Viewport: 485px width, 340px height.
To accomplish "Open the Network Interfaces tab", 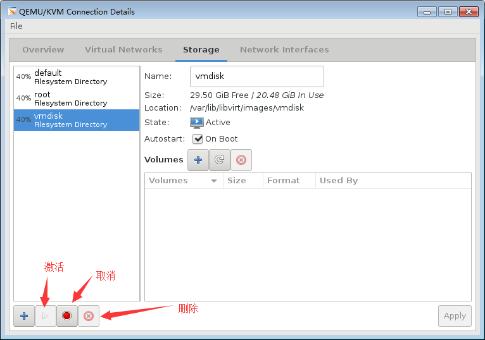I will pos(284,50).
